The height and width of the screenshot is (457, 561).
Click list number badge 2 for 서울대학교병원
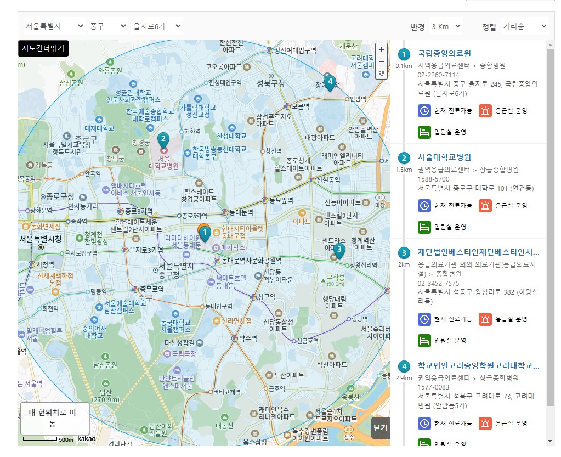pos(404,158)
